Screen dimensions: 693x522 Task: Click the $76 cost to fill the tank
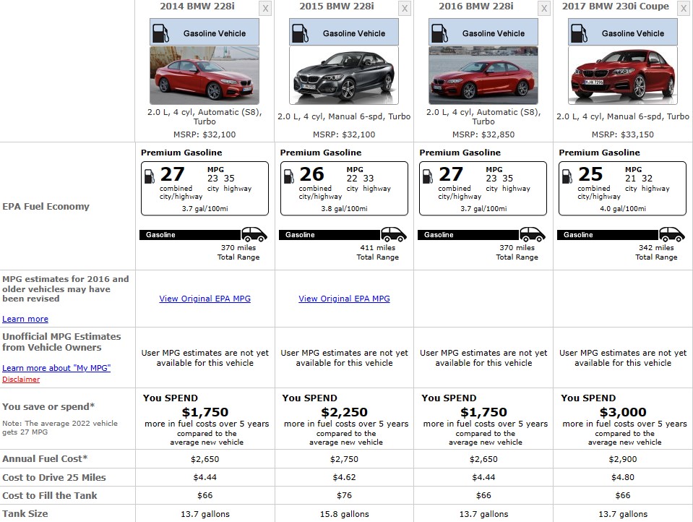(344, 495)
